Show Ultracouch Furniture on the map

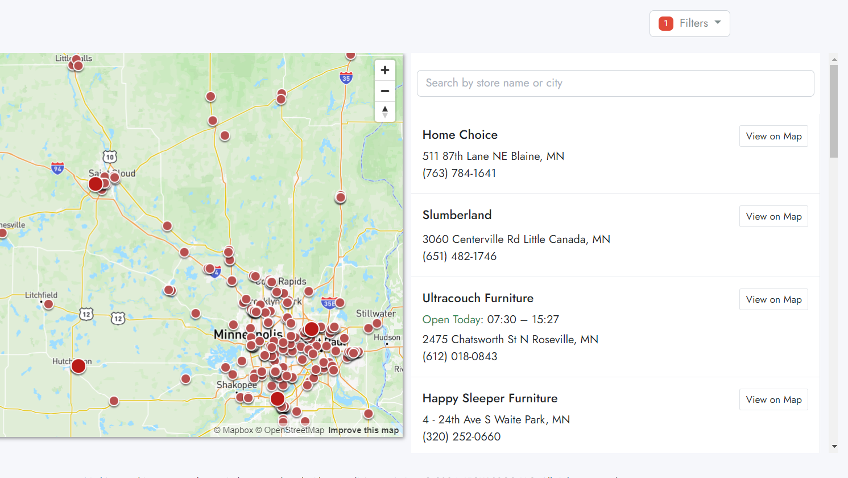(x=773, y=300)
